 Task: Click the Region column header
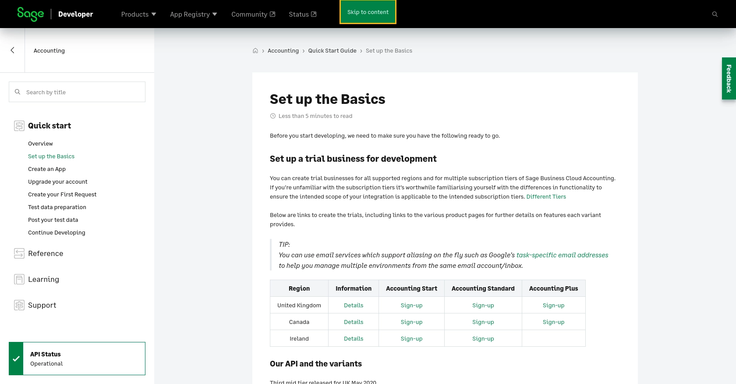click(299, 288)
